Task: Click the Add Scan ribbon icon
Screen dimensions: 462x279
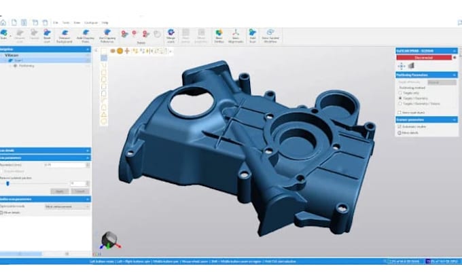Action: tap(253, 36)
